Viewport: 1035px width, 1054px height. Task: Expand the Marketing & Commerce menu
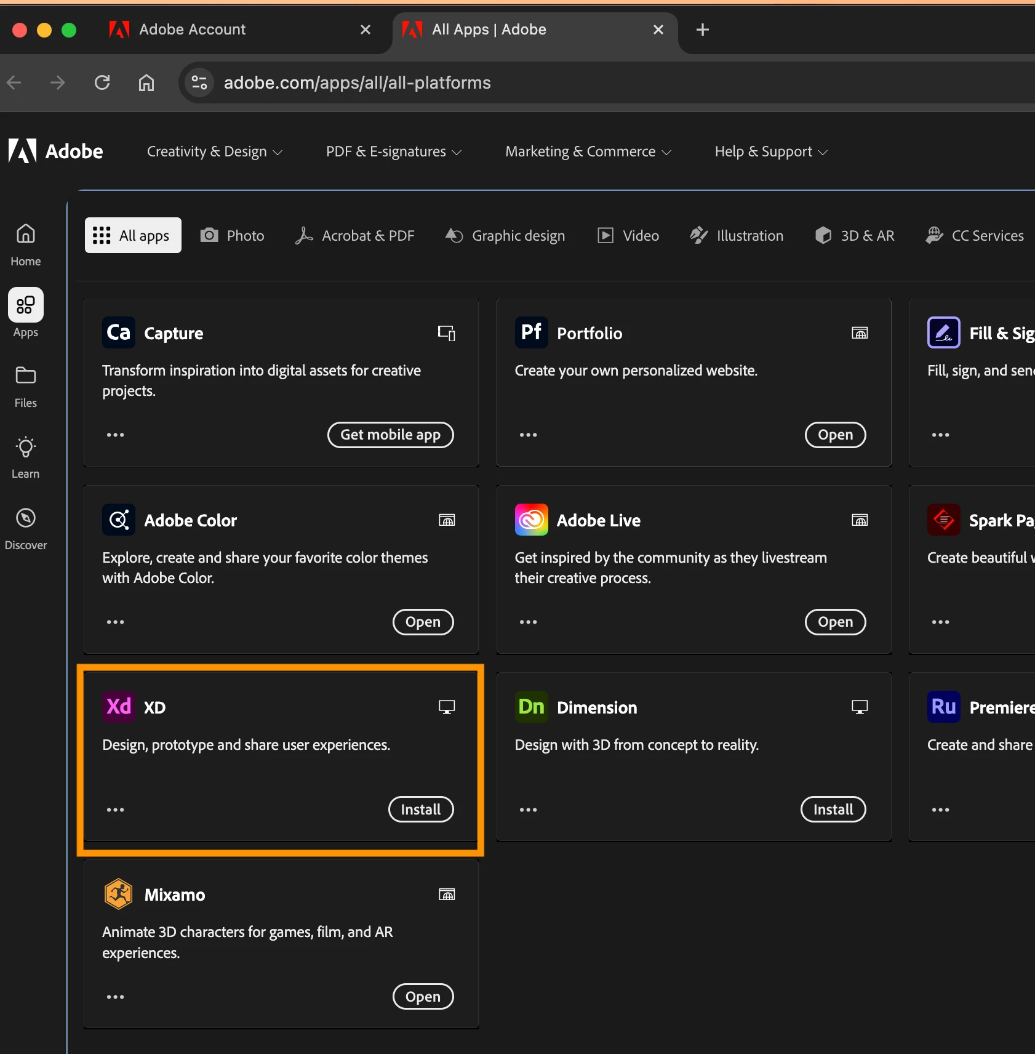588,151
